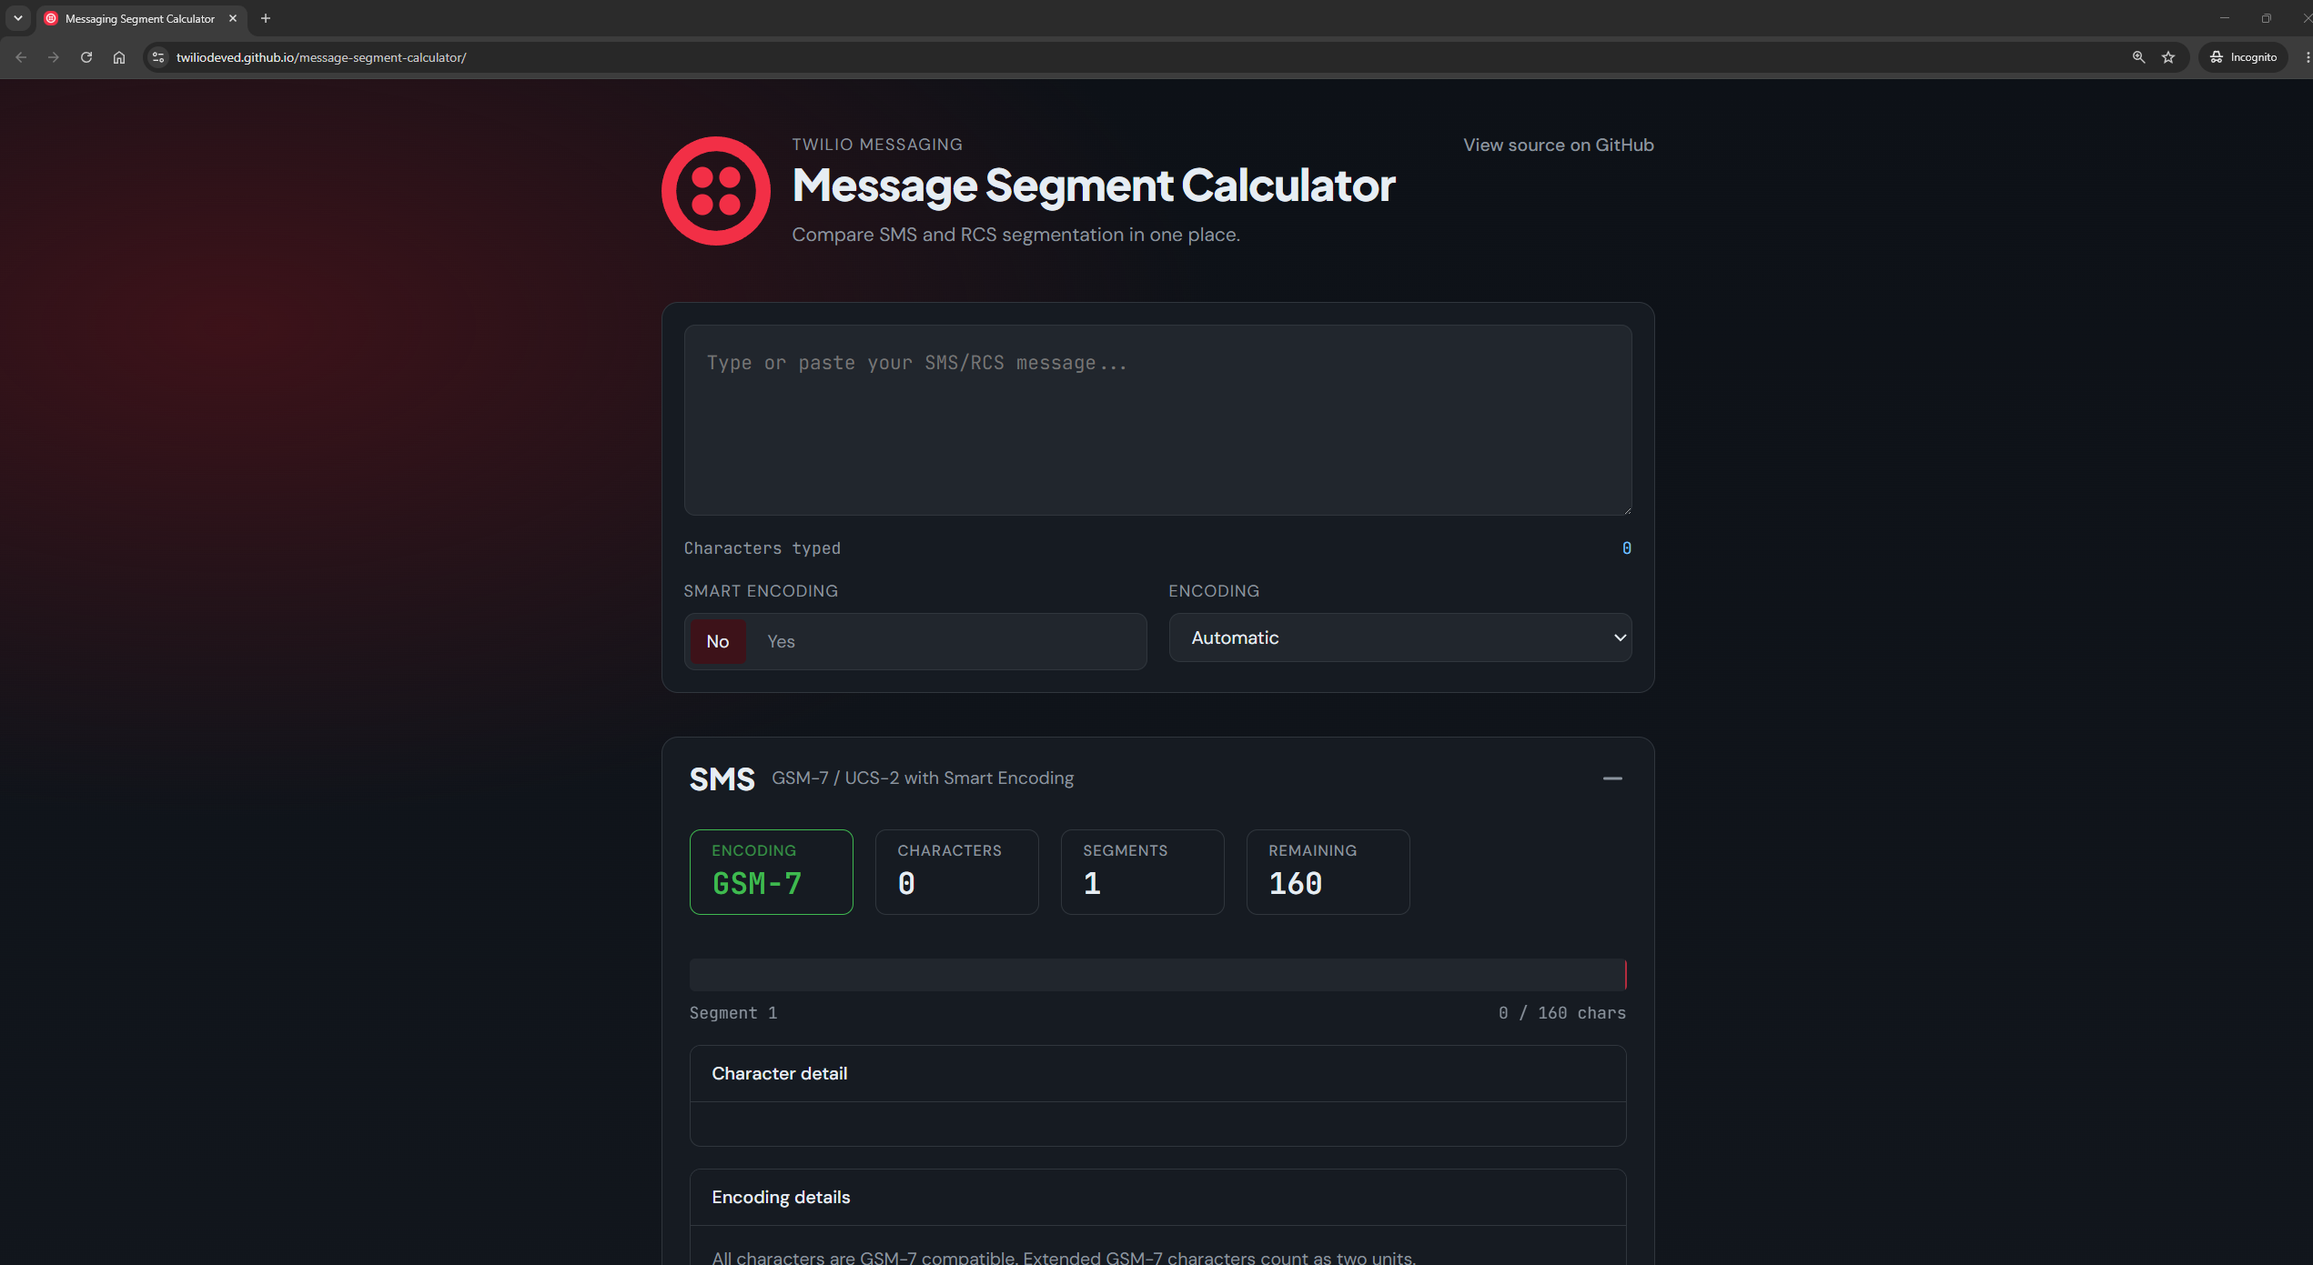Click the 'Segment 1' label

click(x=733, y=1012)
